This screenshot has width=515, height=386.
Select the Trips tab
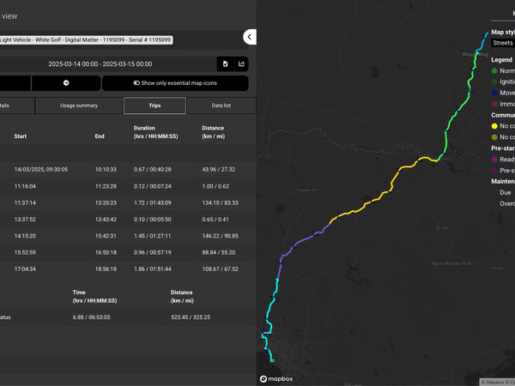point(154,106)
